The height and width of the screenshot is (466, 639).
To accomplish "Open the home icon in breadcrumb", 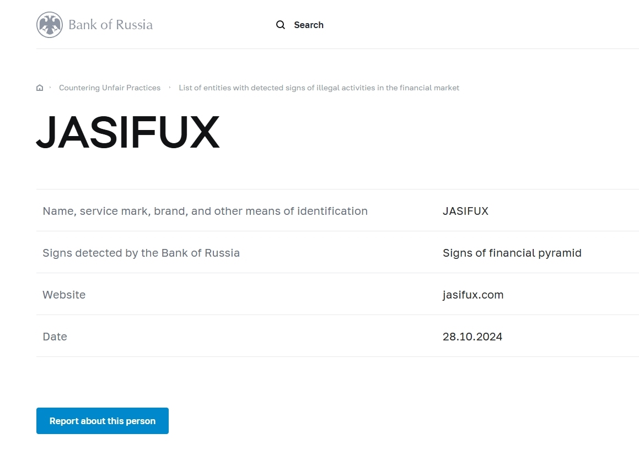I will (x=40, y=88).
